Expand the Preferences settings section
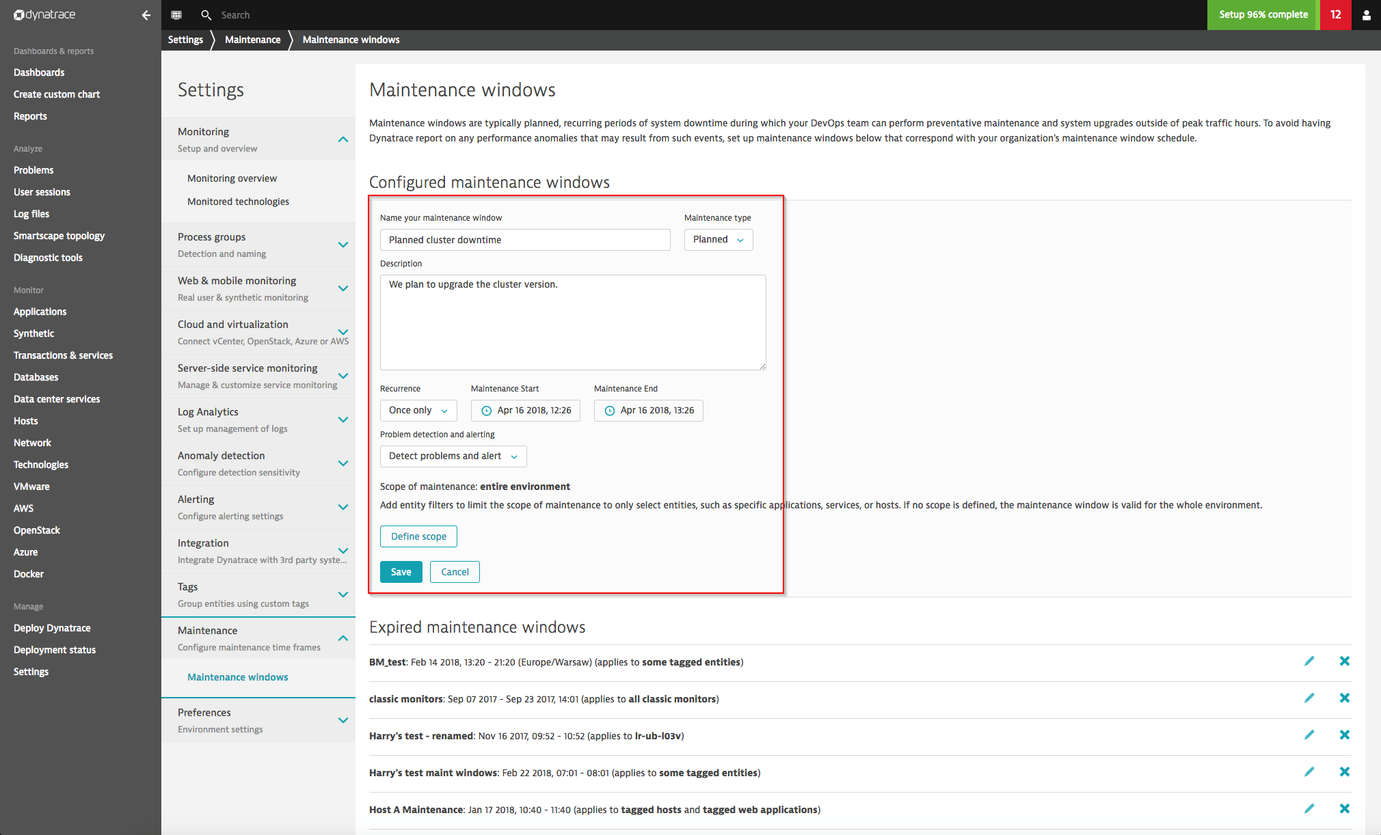 point(343,720)
